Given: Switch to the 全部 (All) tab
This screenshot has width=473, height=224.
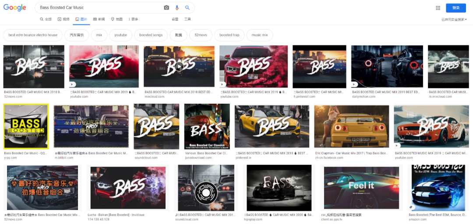Looking at the screenshot, I should pyautogui.click(x=46, y=19).
